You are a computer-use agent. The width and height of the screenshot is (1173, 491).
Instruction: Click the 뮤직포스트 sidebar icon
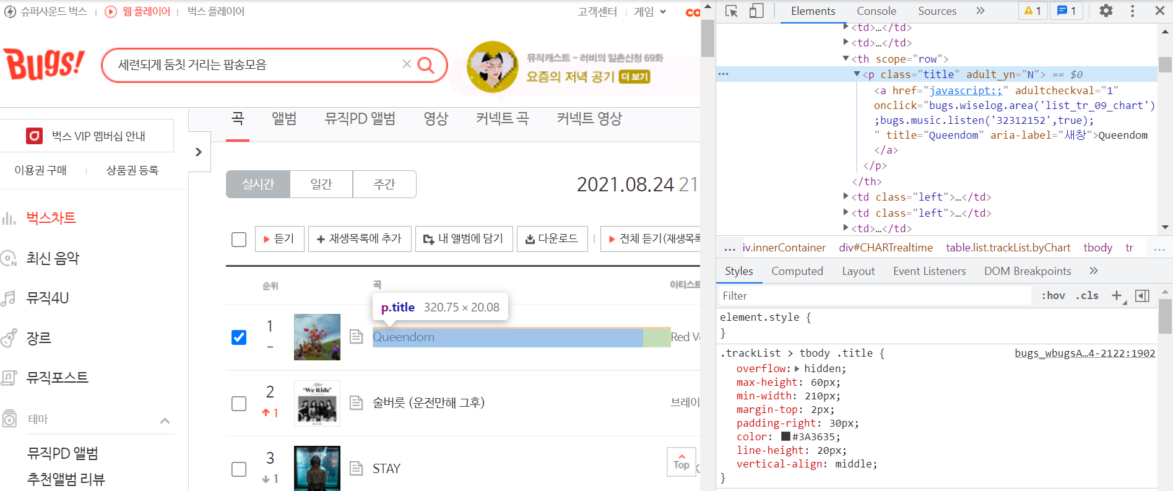9,378
